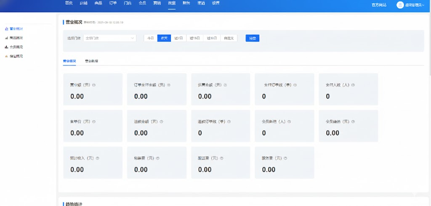
Task: Expand the 超级管理员 account menu arrow
Action: pos(423,5)
